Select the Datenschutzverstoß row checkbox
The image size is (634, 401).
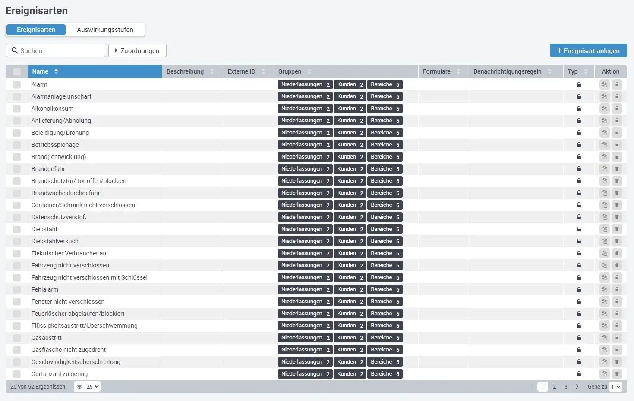(x=17, y=217)
